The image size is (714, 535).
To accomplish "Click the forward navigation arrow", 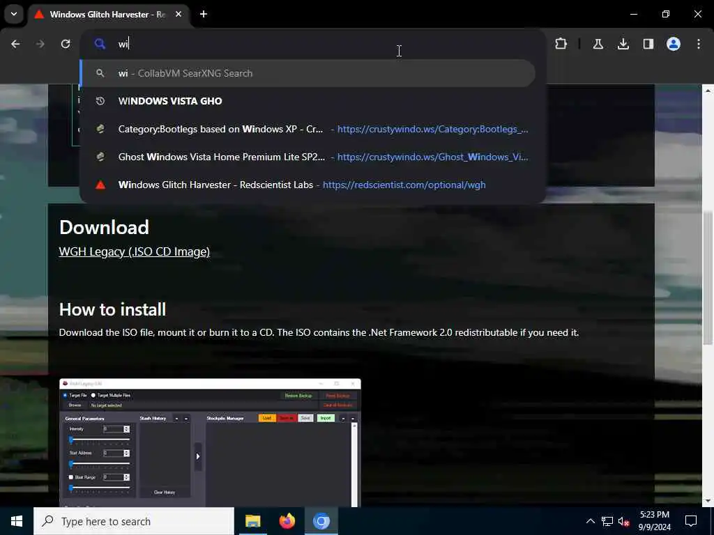I will [40, 44].
